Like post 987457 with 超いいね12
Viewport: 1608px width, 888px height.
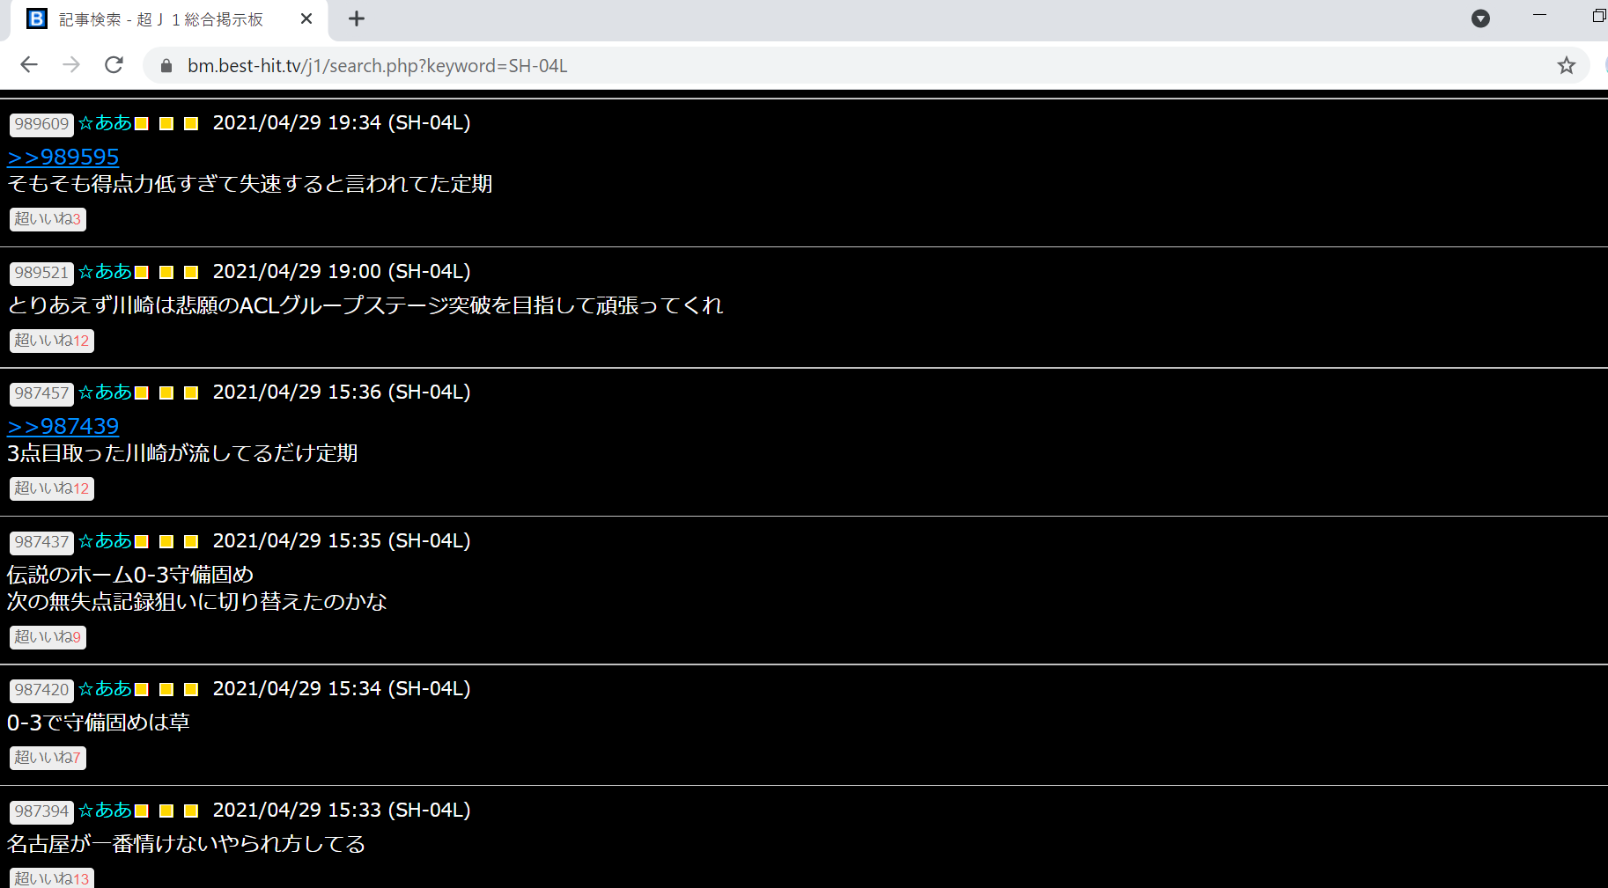[x=52, y=488]
